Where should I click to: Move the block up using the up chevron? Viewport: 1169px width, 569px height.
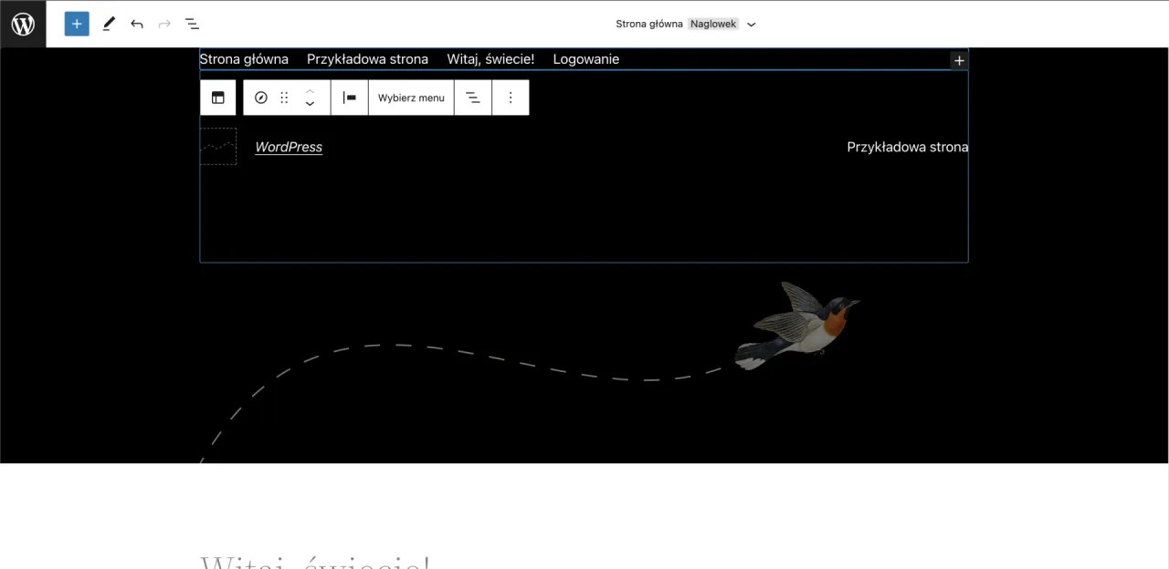[310, 90]
